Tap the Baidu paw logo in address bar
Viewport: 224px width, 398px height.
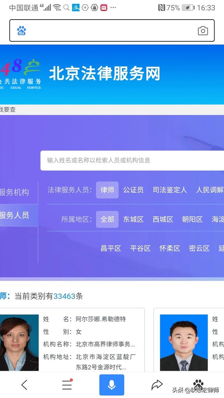point(22,31)
